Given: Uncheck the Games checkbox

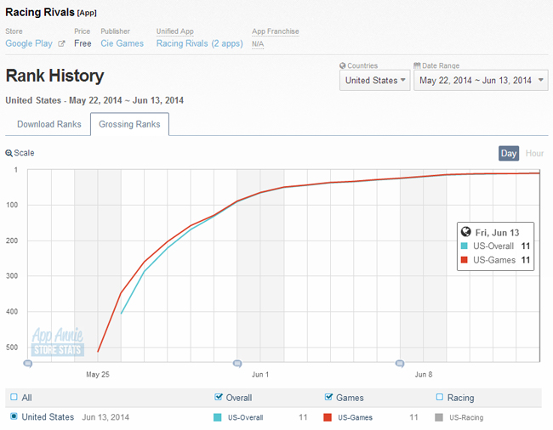Looking at the screenshot, I should (x=328, y=397).
